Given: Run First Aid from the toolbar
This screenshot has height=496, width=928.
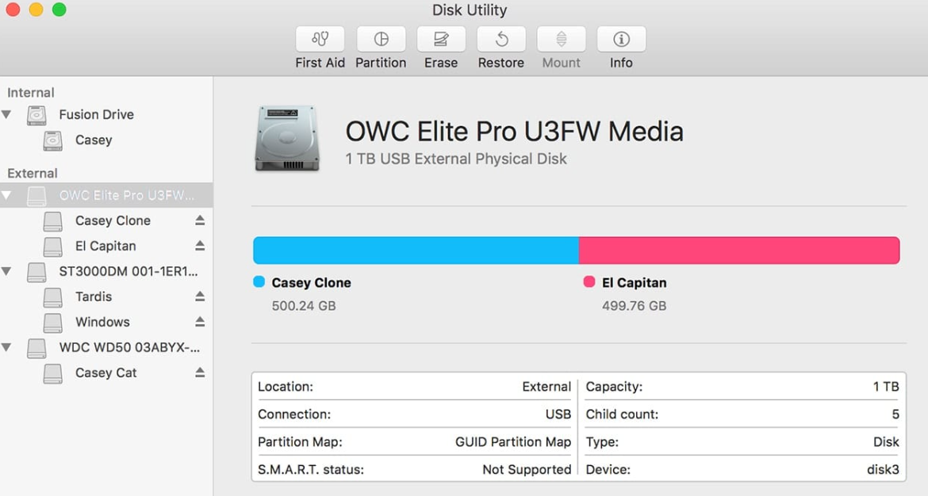Looking at the screenshot, I should coord(320,39).
